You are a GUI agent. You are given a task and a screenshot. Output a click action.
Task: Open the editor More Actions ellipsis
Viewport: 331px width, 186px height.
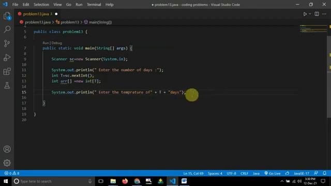[324, 14]
